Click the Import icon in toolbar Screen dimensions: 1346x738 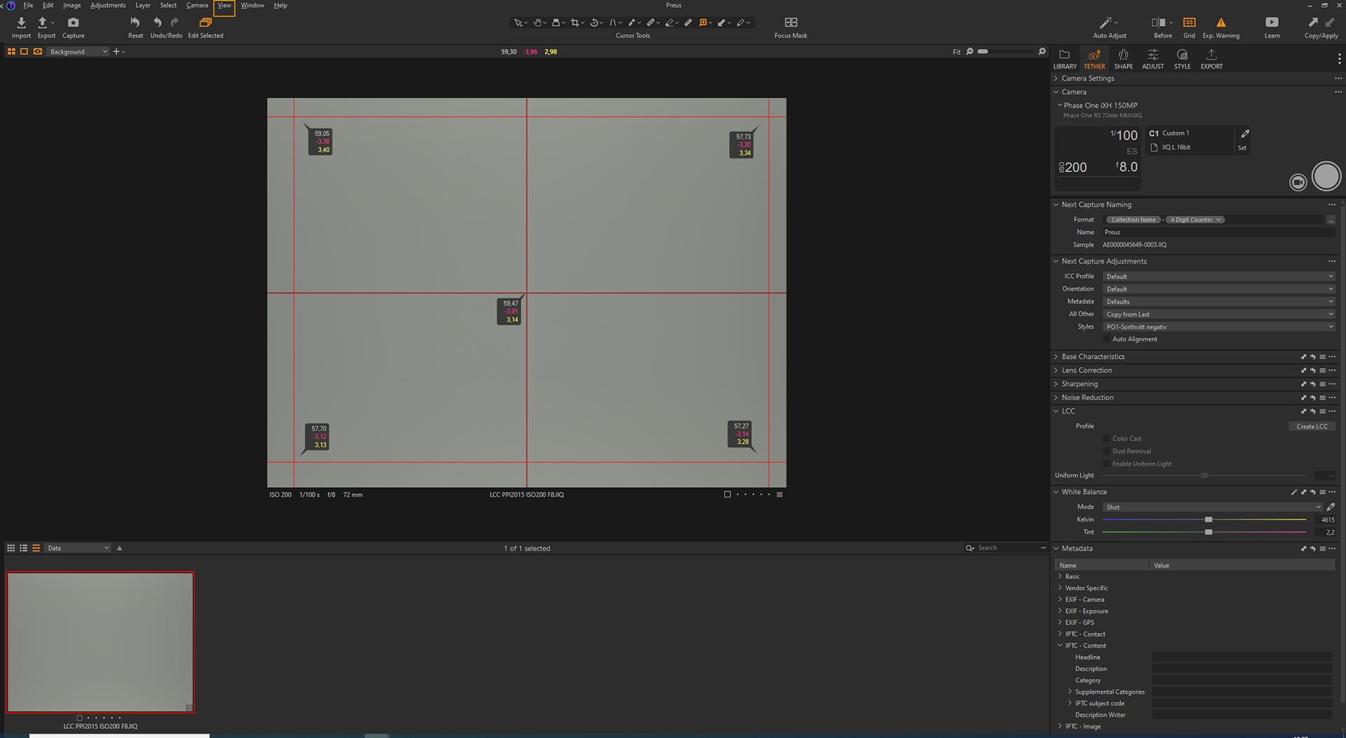pyautogui.click(x=21, y=23)
